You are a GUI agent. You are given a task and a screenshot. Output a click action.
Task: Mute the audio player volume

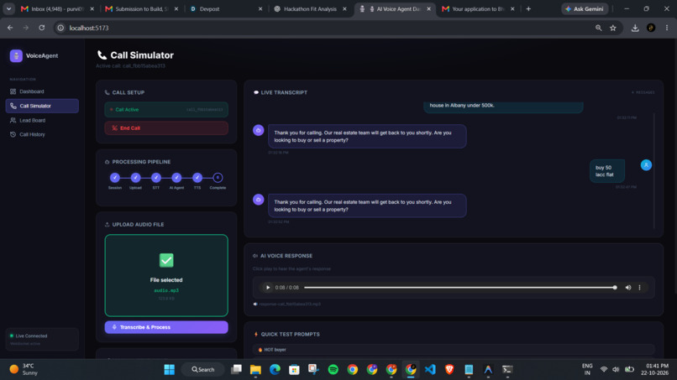pos(628,288)
